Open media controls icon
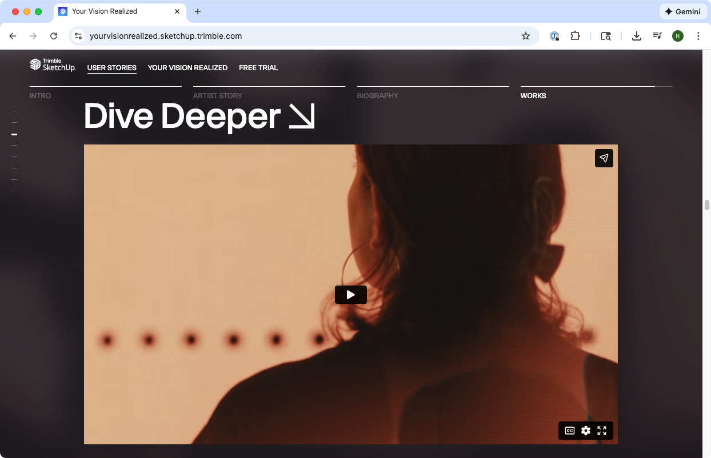 pos(657,36)
